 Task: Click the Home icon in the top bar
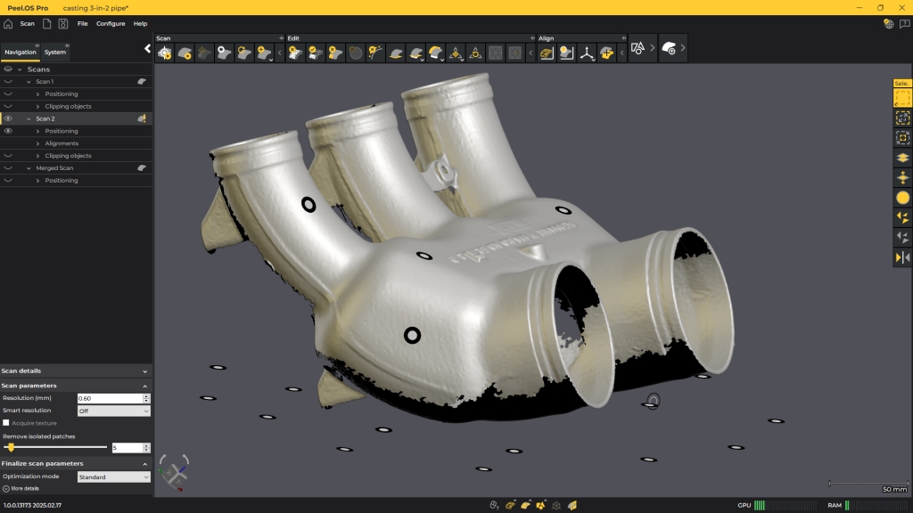pyautogui.click(x=8, y=23)
